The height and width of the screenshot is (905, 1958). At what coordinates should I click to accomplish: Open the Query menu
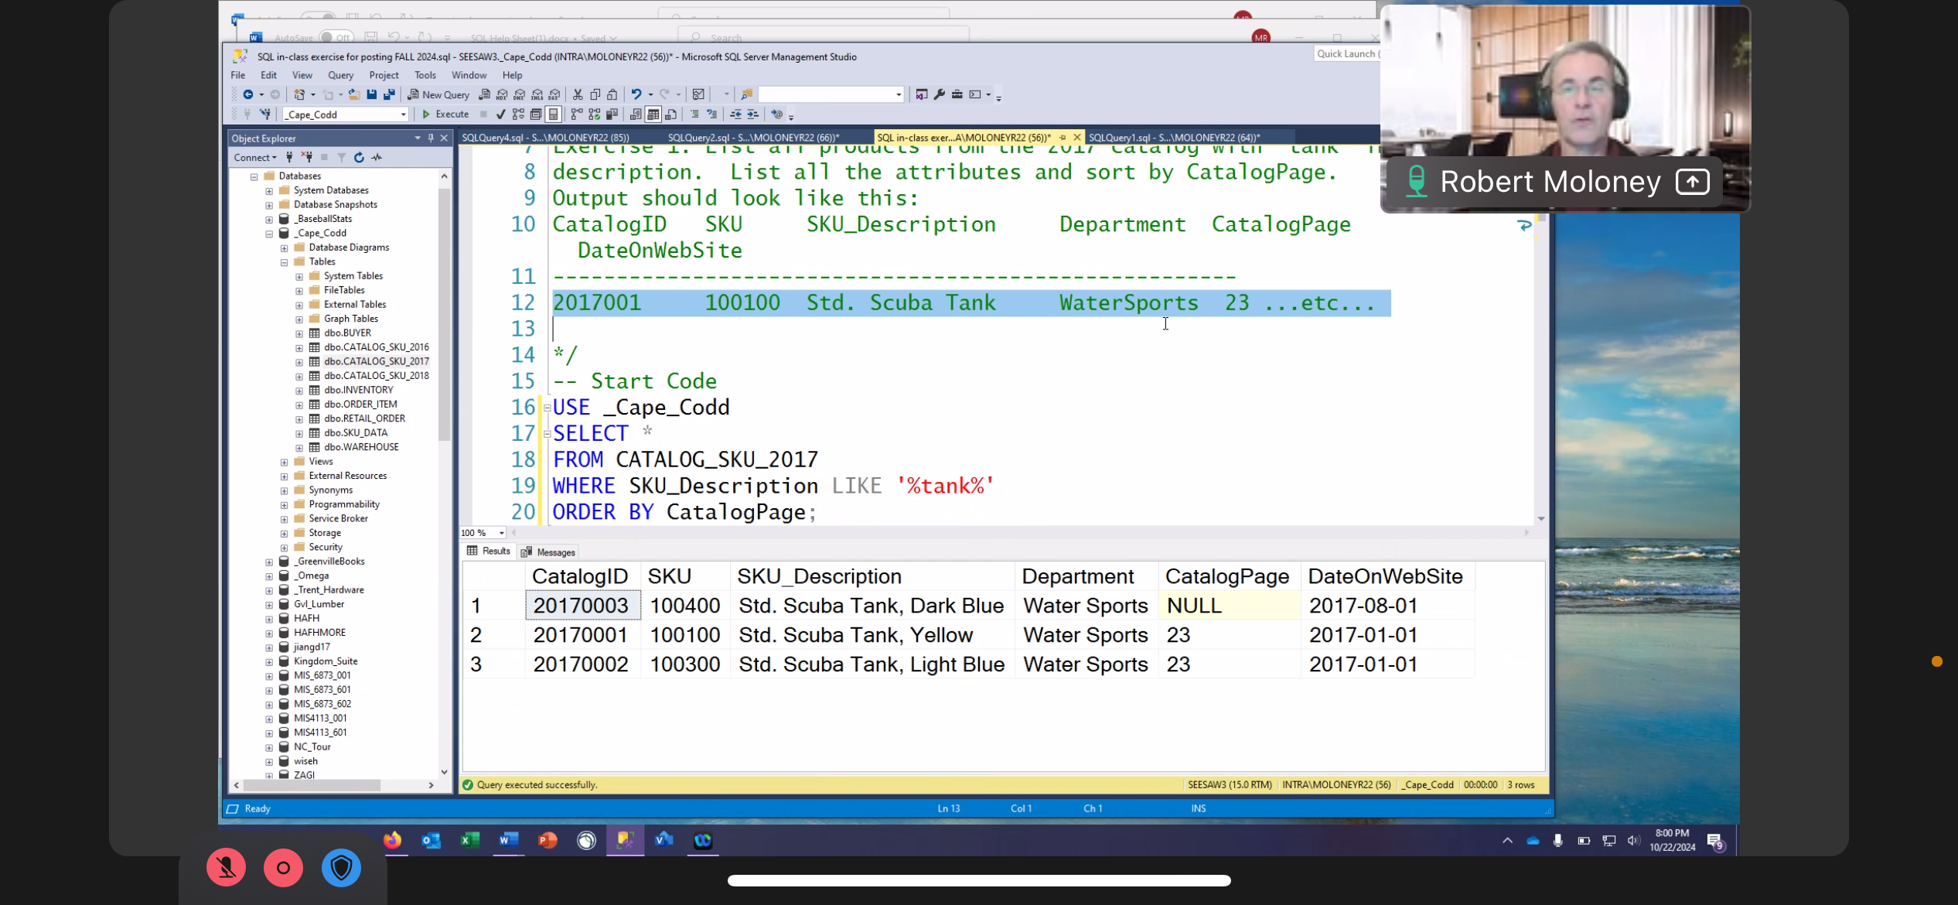pos(340,75)
